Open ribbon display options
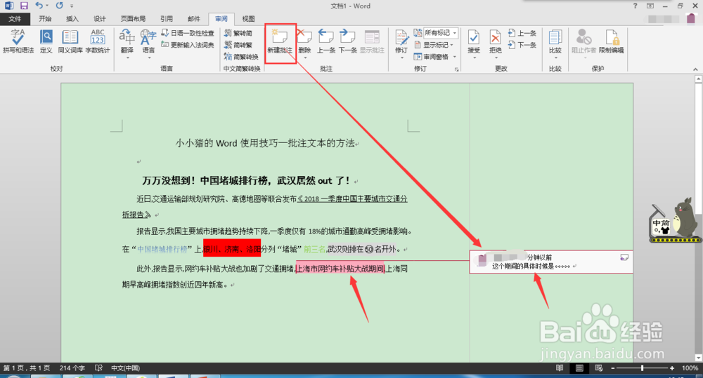 (x=650, y=6)
